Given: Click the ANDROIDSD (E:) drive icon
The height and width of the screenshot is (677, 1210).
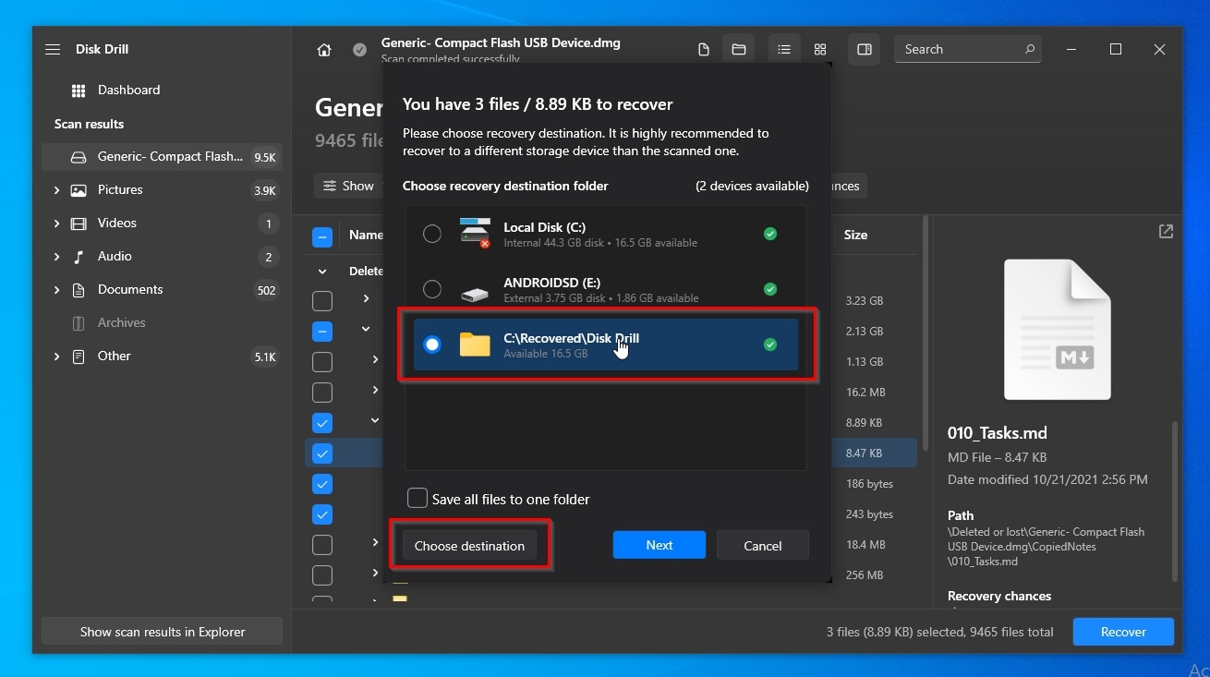Looking at the screenshot, I should 476,294.
